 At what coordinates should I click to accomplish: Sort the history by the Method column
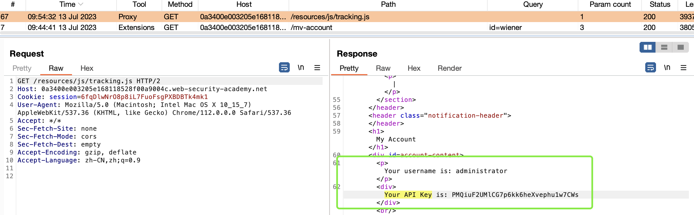pyautogui.click(x=180, y=4)
